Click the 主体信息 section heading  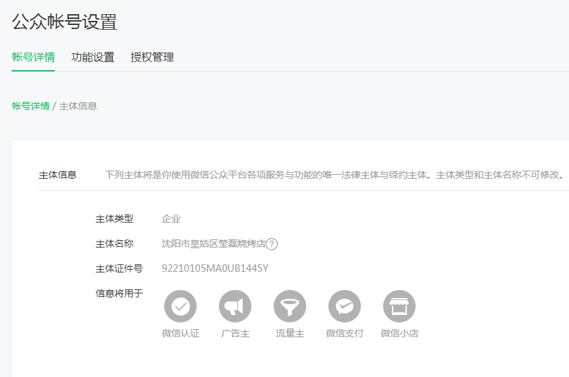tap(57, 175)
